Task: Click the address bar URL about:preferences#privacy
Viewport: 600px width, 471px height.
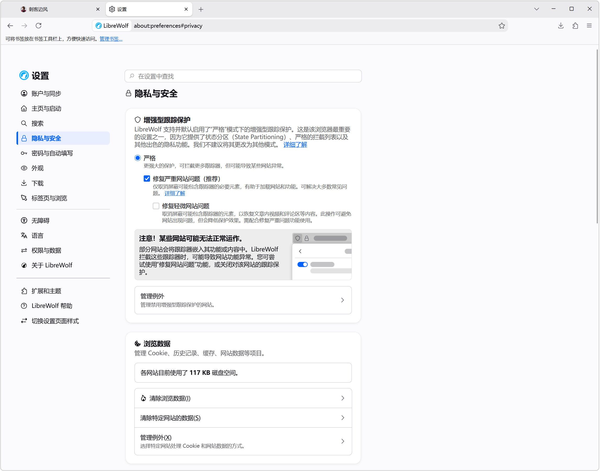Action: pos(168,26)
